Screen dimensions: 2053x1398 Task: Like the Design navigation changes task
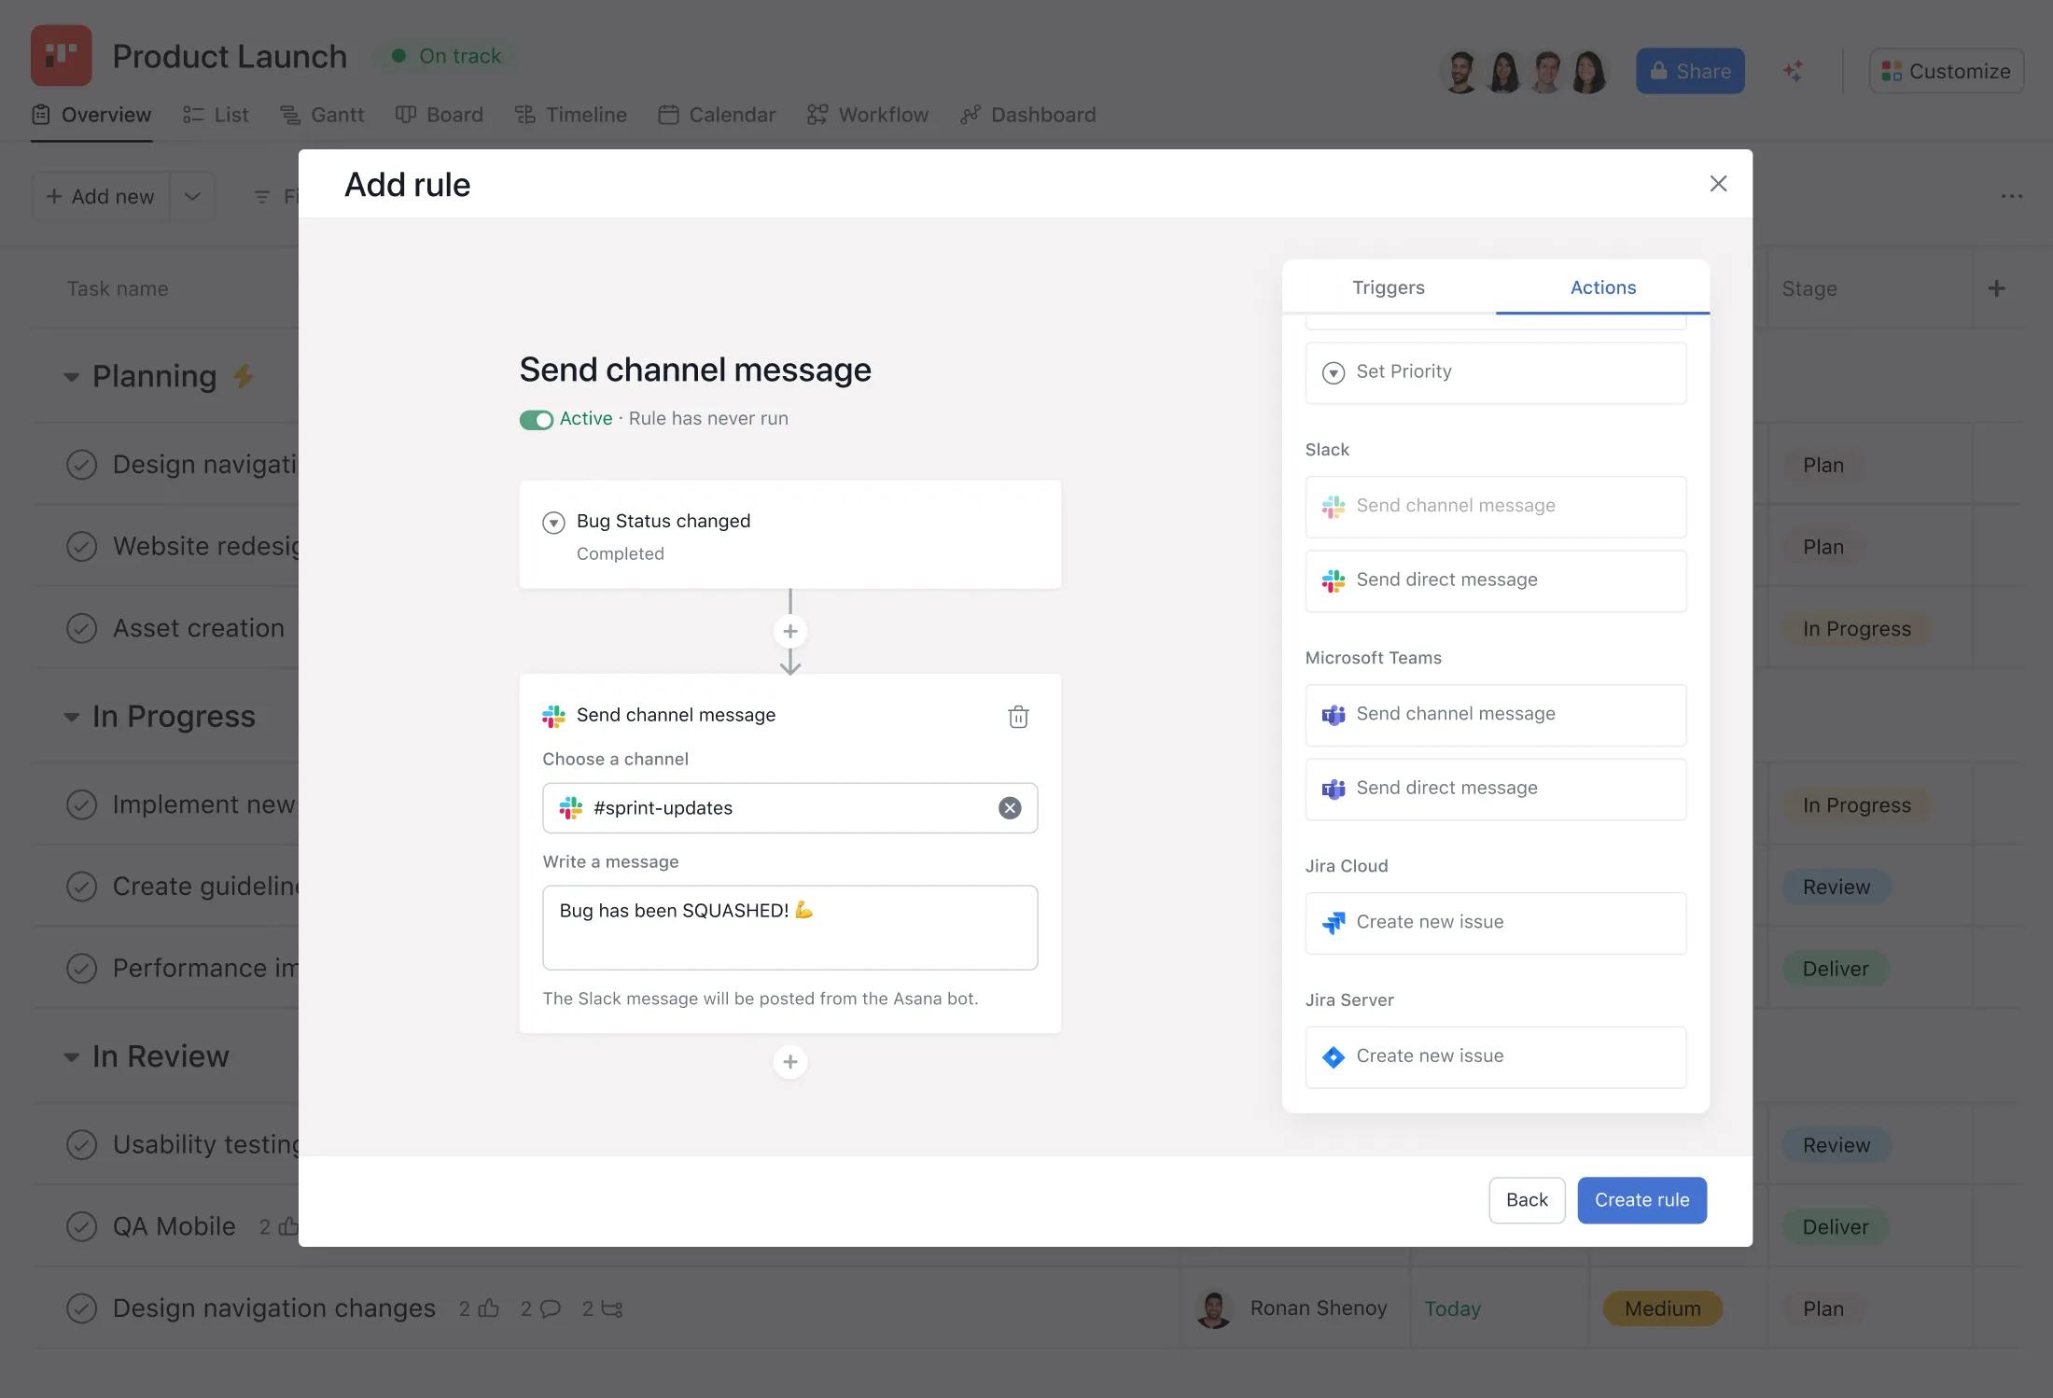(x=488, y=1308)
